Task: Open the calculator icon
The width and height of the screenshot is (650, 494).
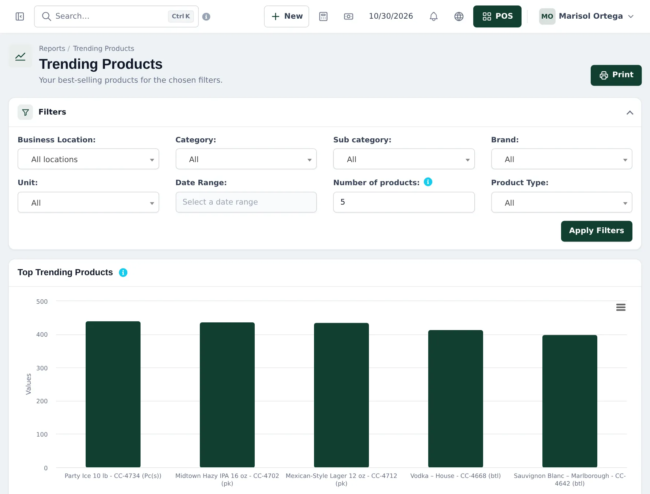Action: coord(323,16)
